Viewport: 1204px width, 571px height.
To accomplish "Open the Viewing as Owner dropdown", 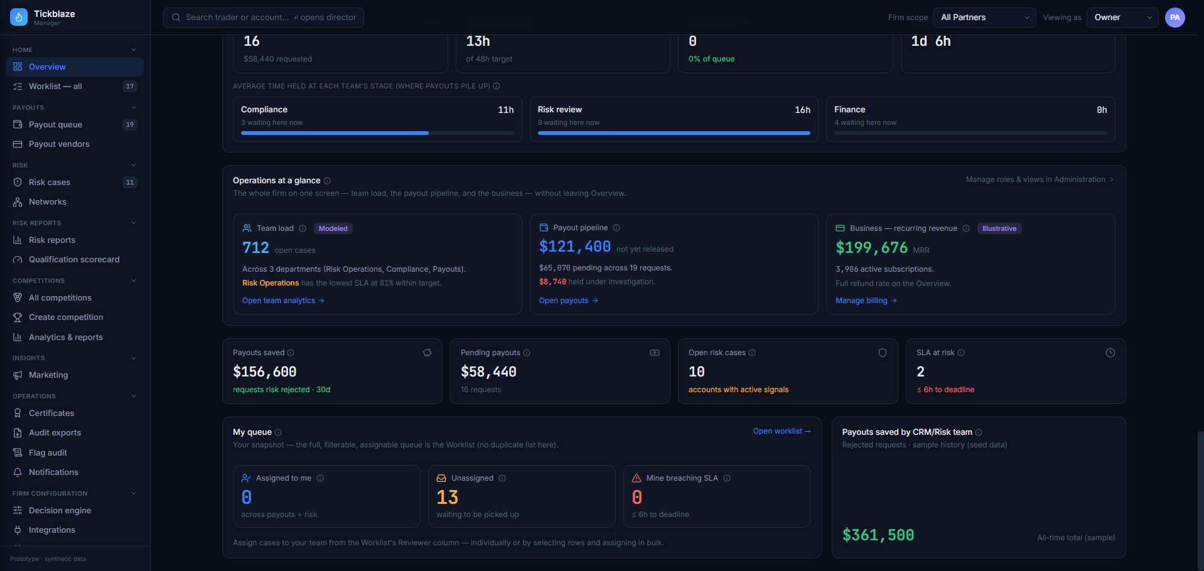I will tap(1123, 18).
